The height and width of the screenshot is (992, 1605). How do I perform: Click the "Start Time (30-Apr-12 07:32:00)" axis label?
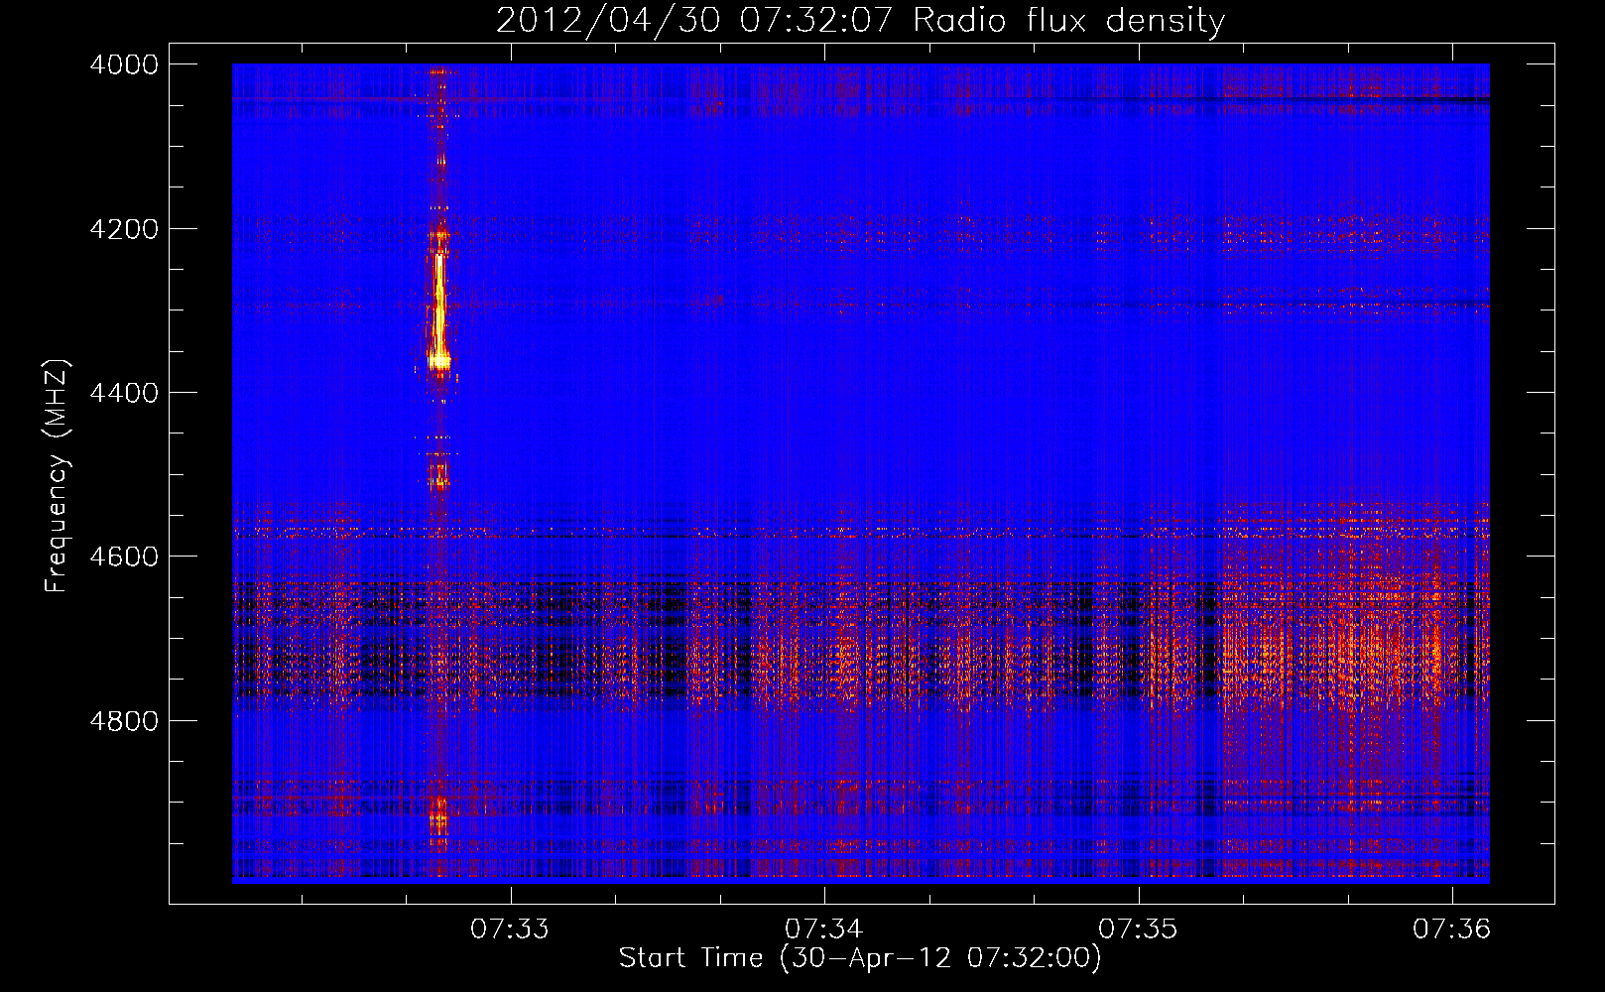pos(860,958)
